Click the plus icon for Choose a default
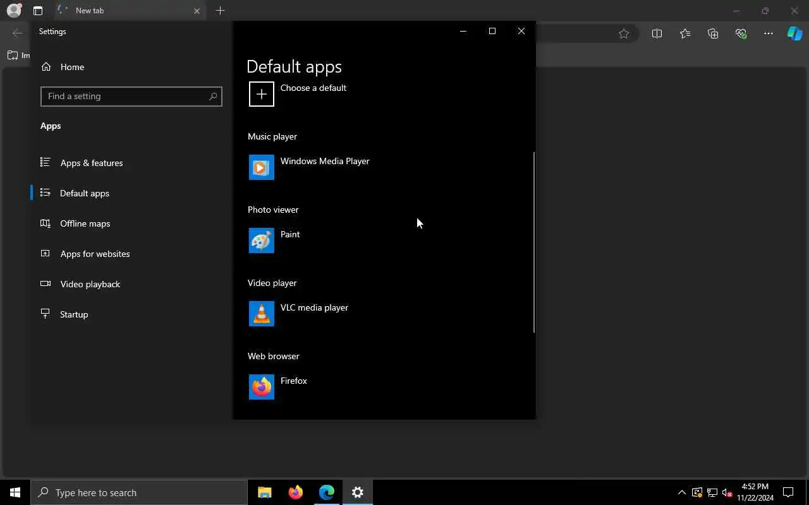 pyautogui.click(x=262, y=94)
